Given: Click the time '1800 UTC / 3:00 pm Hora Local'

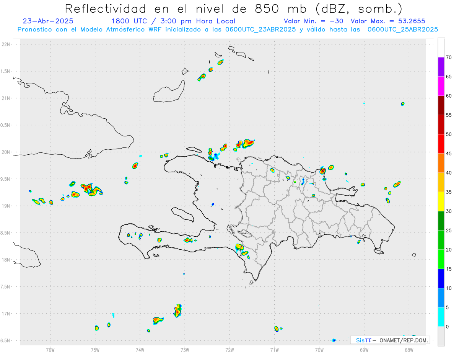Looking at the screenshot, I should click(x=173, y=21).
